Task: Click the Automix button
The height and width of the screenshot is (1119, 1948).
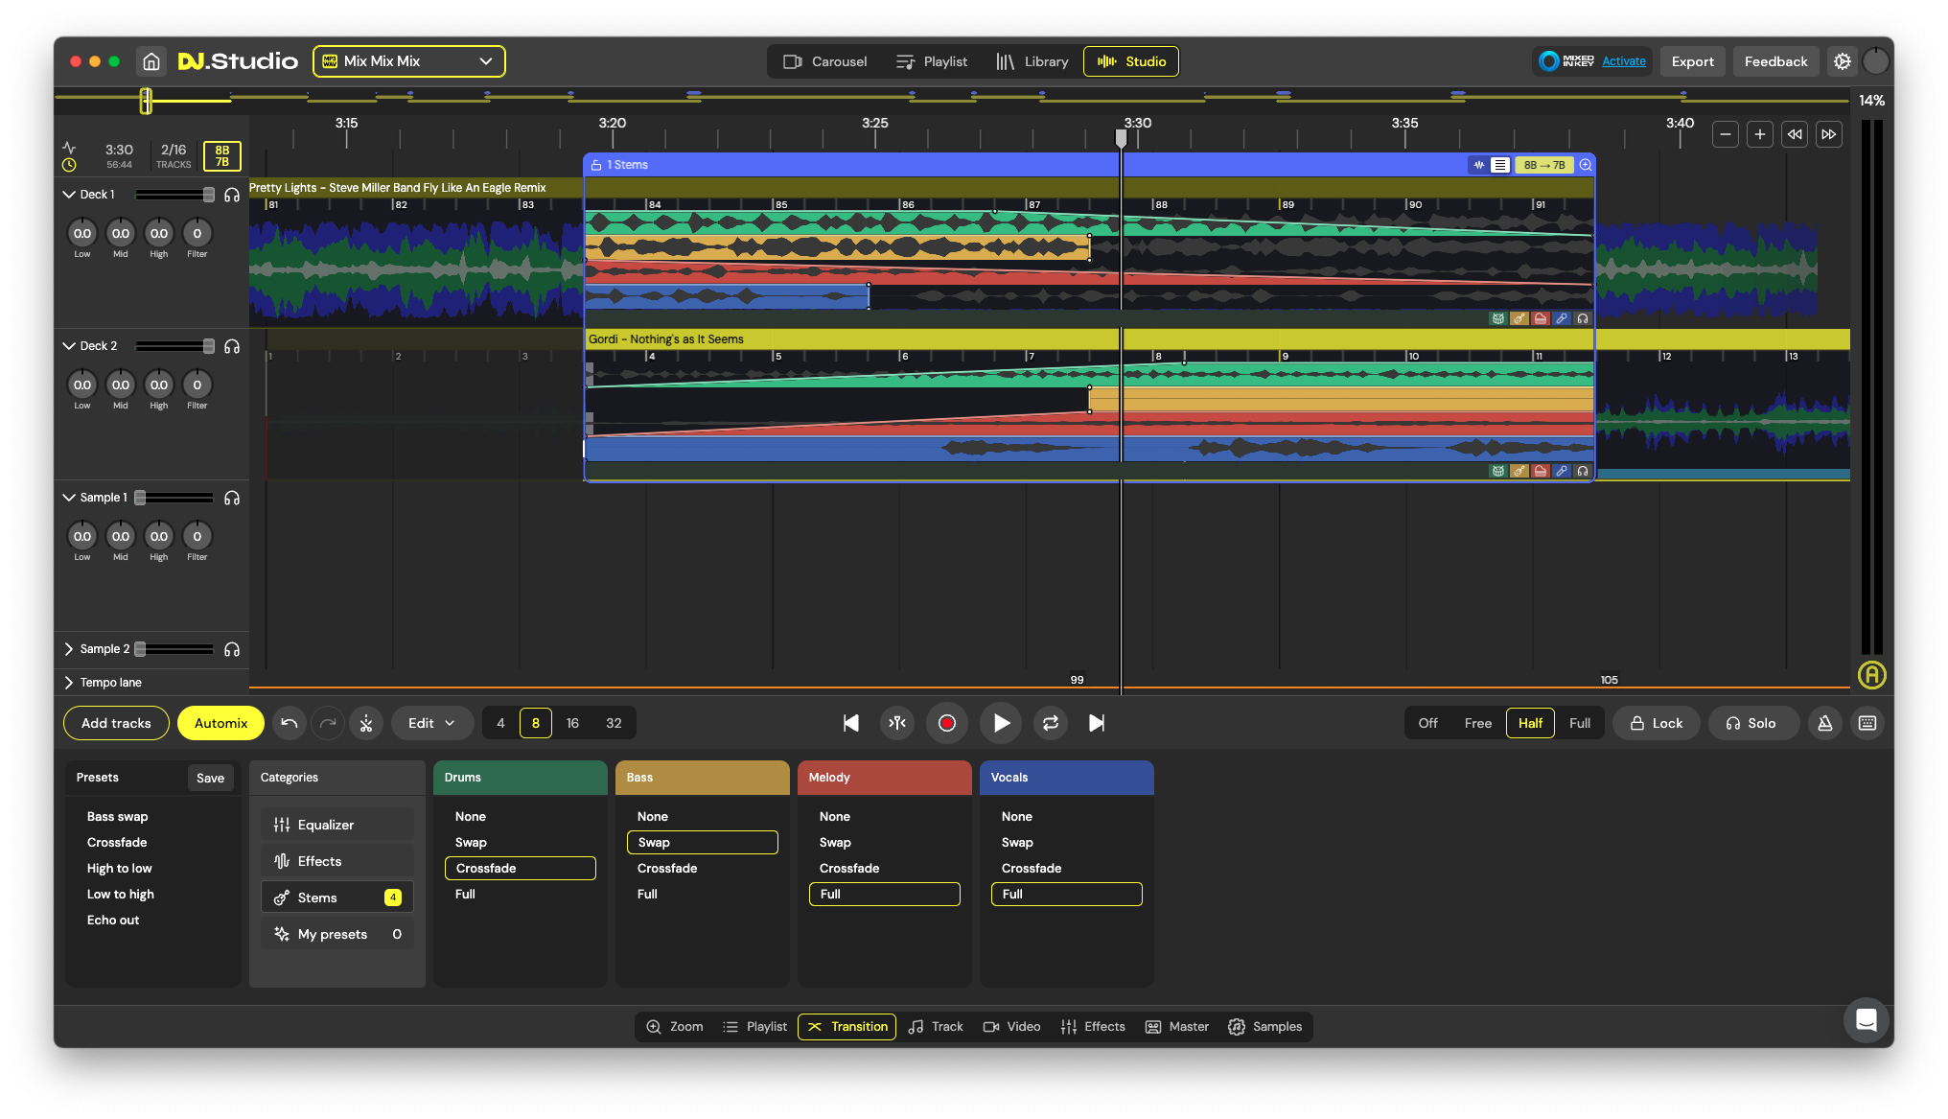Action: (221, 723)
